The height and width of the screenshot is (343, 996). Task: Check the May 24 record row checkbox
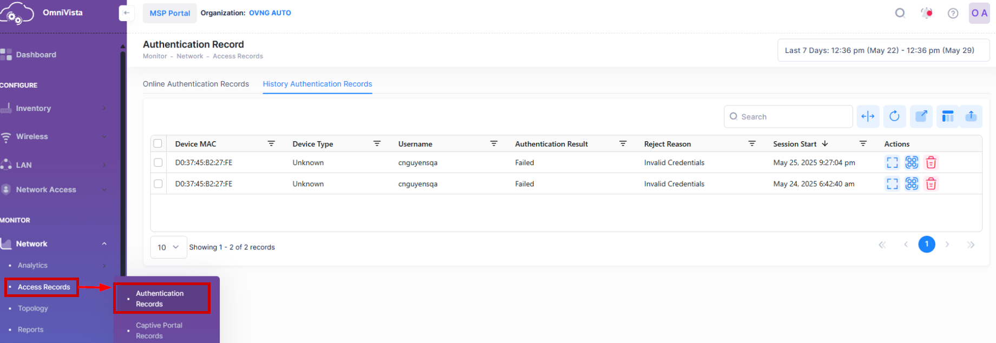[158, 184]
